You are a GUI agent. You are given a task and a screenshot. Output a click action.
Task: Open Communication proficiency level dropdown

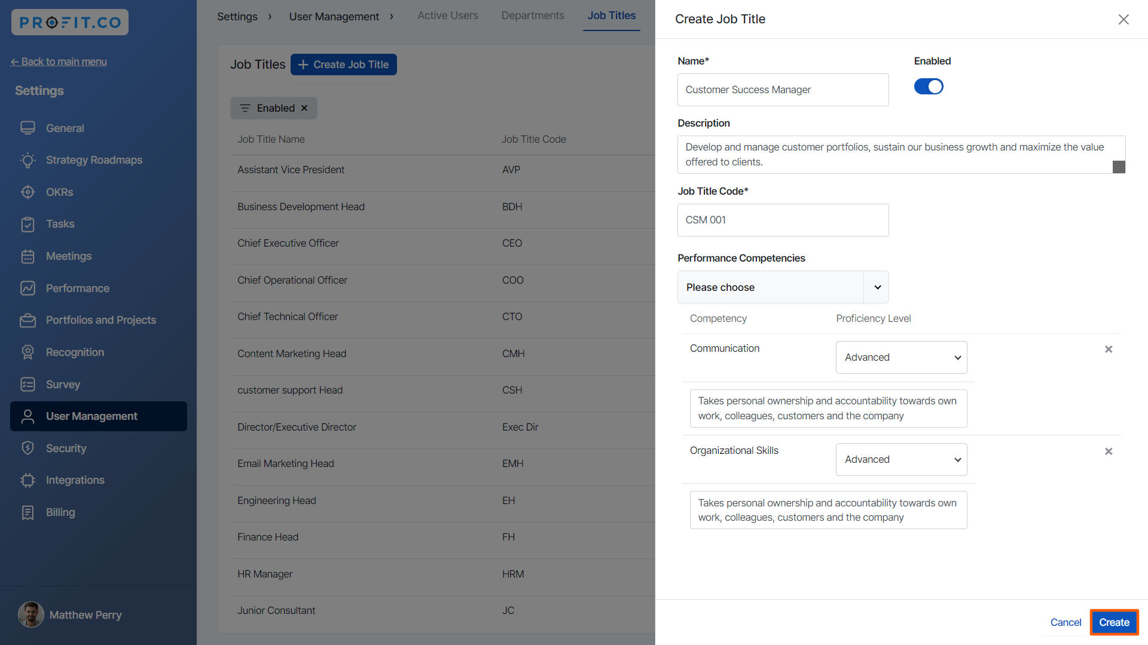(x=901, y=357)
